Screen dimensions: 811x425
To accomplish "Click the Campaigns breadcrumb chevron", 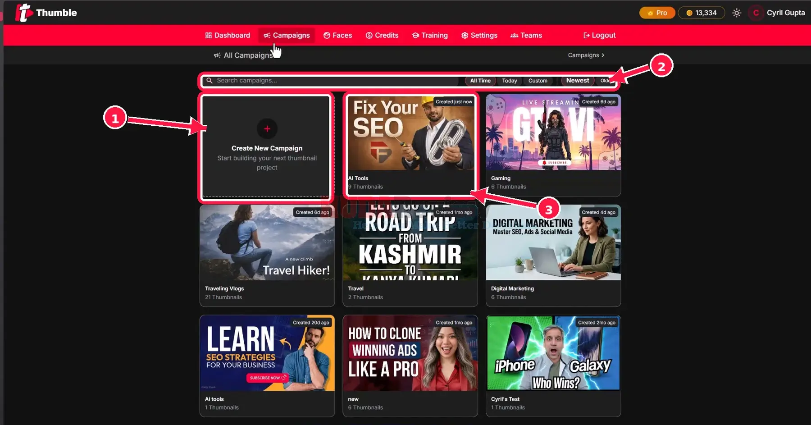I will tap(603, 55).
